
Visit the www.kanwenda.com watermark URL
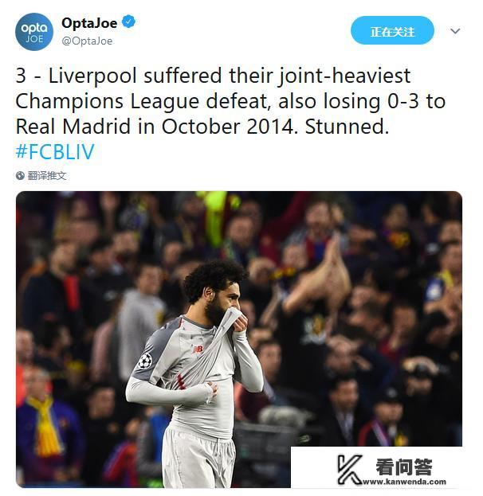(x=404, y=482)
